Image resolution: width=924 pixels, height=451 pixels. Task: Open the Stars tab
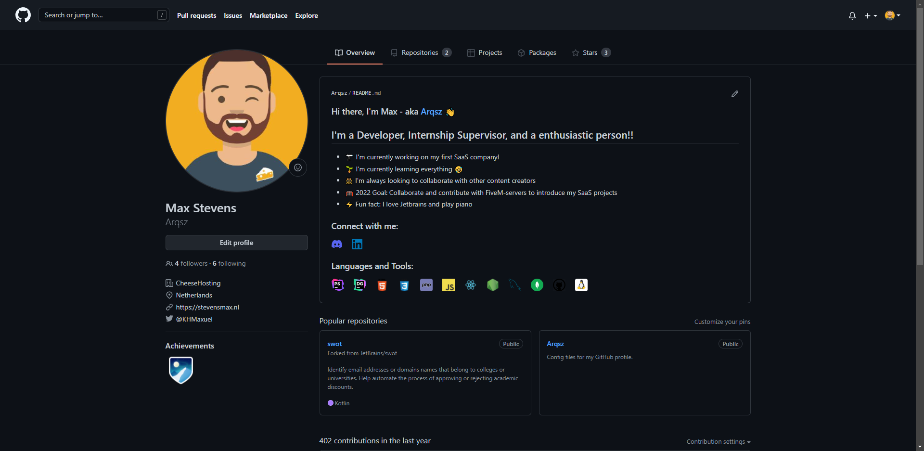[x=591, y=52]
